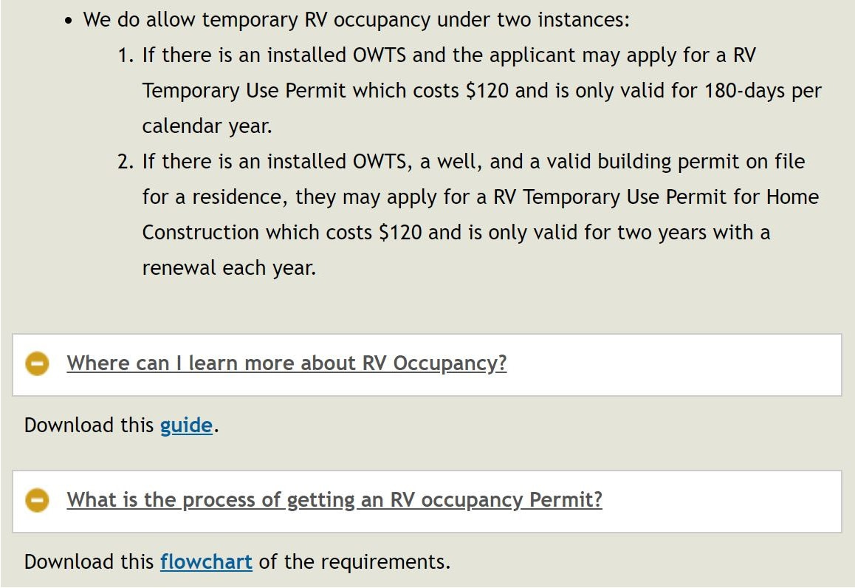Viewport: 855px width, 588px height.
Task: Click the word 'OWTS' in list item one
Action: pos(380,55)
